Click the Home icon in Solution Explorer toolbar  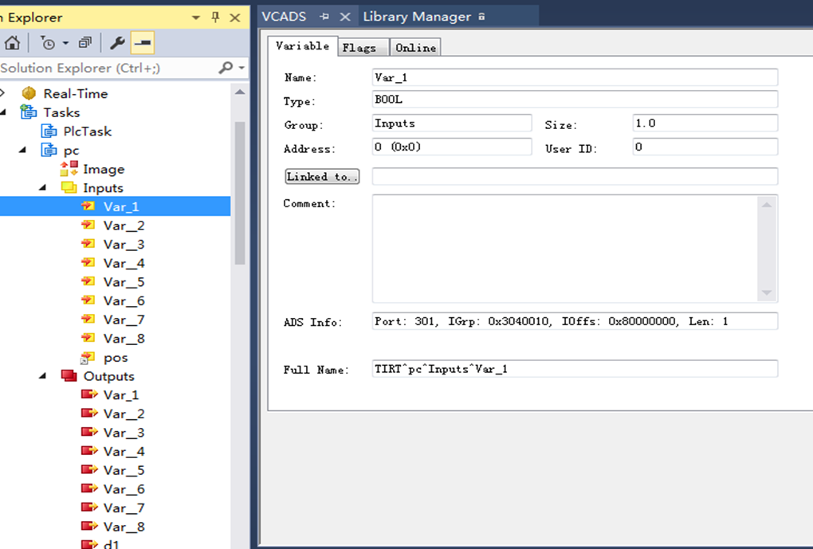(x=12, y=43)
